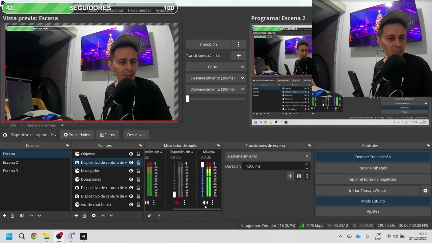Viewport: 432px width, 243px height.
Task: Select Escena 2 in scenes list
Action: [35, 162]
